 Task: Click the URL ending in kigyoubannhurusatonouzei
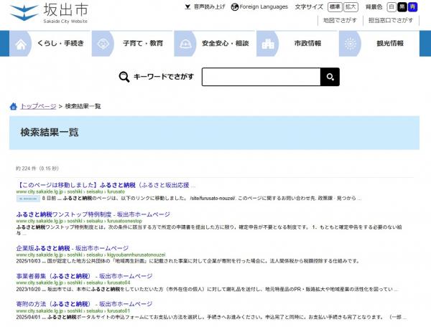(91, 255)
